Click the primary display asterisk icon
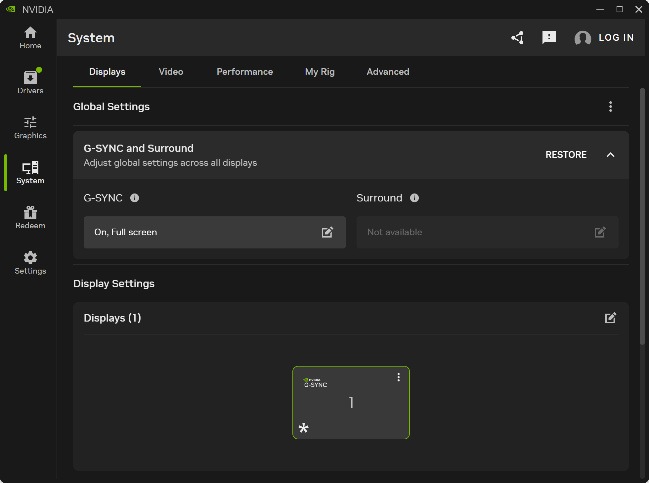The width and height of the screenshot is (649, 483). [304, 428]
